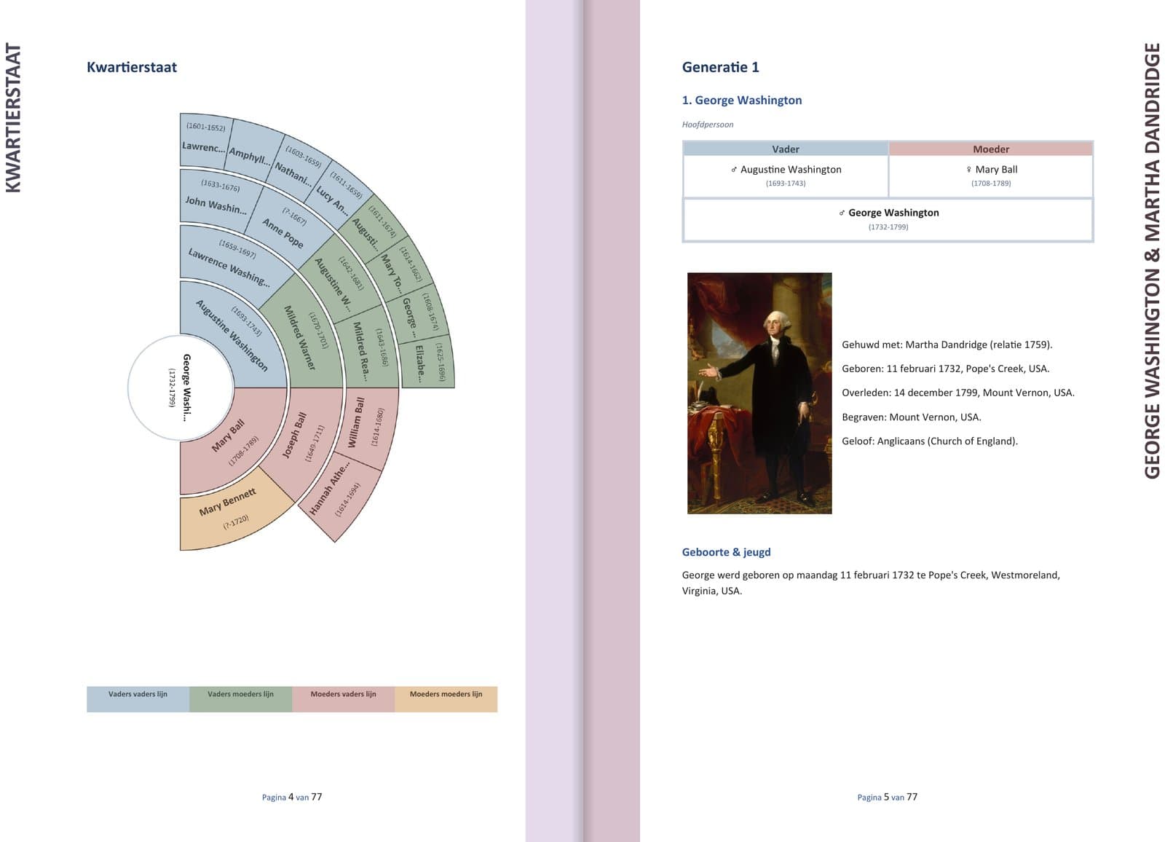Viewport: 1165px width, 842px height.
Task: Select the Moeders moeders lijn legend swatch
Action: pyautogui.click(x=446, y=699)
